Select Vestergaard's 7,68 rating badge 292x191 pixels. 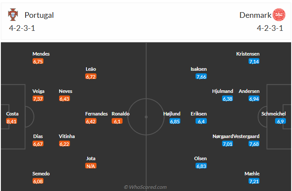pos(254,144)
